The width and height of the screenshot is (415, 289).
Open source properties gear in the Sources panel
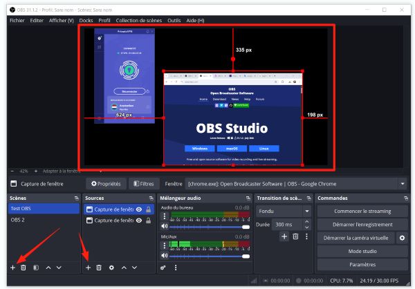tap(111, 267)
